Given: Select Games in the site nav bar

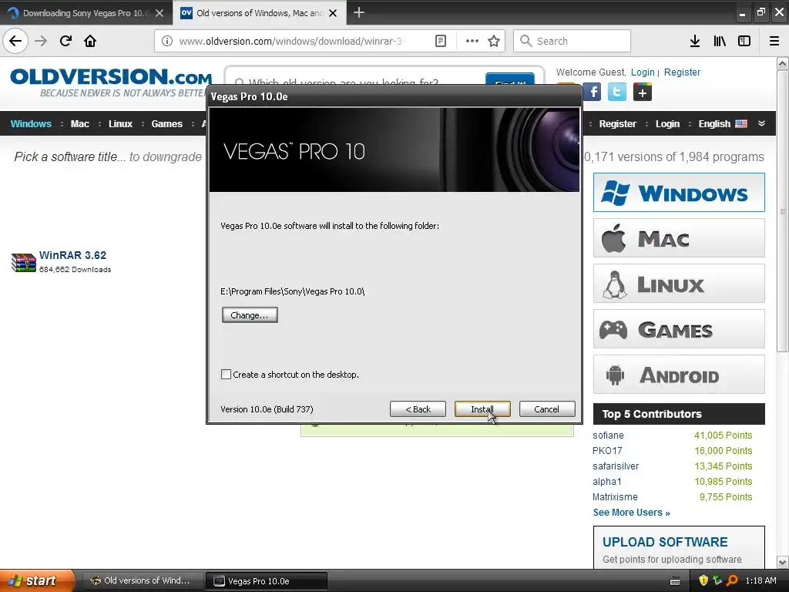Looking at the screenshot, I should point(166,124).
